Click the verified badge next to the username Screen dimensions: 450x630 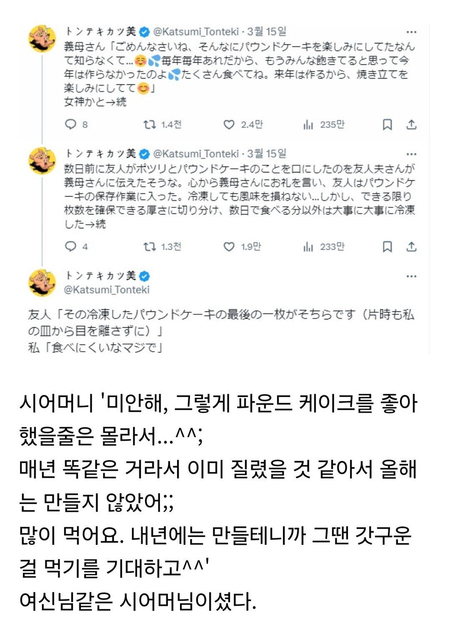(x=144, y=31)
